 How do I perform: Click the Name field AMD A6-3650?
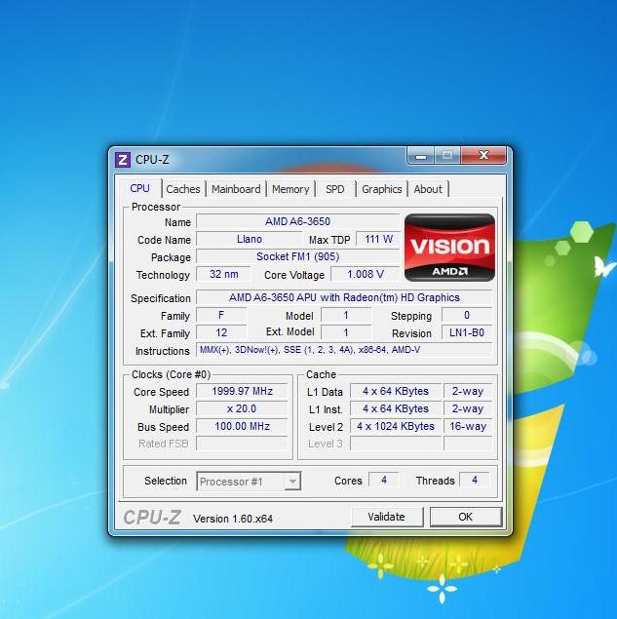[x=297, y=221]
